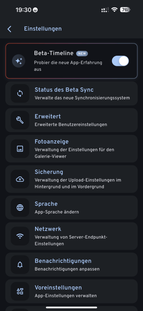The width and height of the screenshot is (143, 311).
Task: Open Erweitert settings entry
Action: pos(71,120)
